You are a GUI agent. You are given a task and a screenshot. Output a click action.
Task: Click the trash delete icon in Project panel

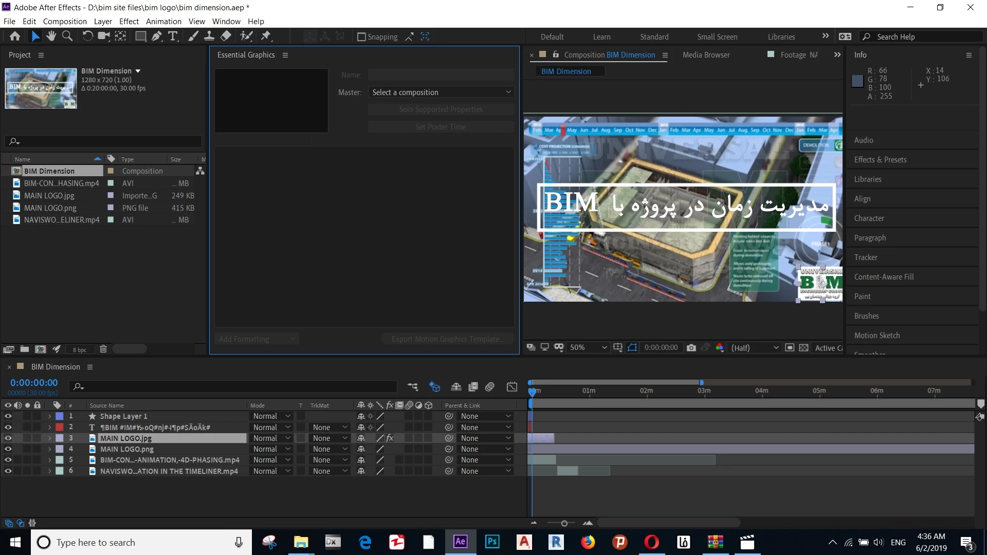103,349
